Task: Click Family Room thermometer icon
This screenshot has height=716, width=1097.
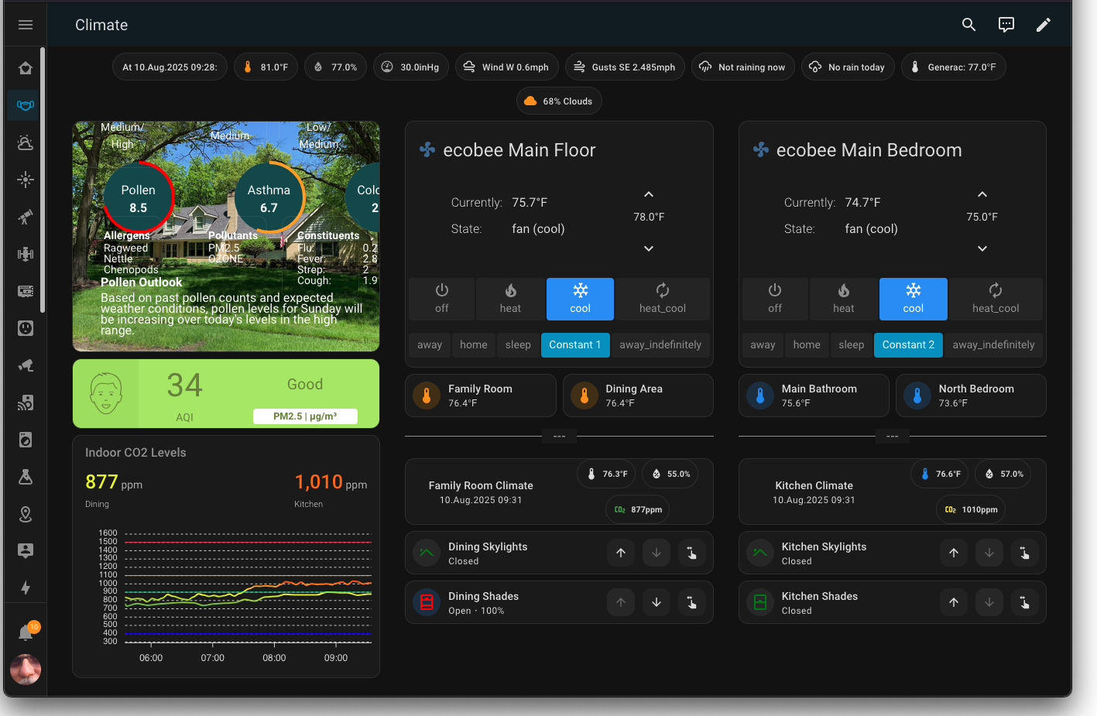Action: coord(427,396)
